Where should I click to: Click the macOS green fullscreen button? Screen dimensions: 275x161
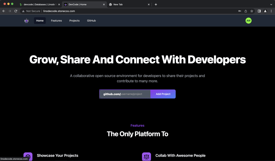point(12,4)
